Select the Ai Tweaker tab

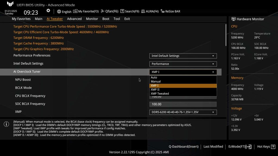tap(55, 19)
